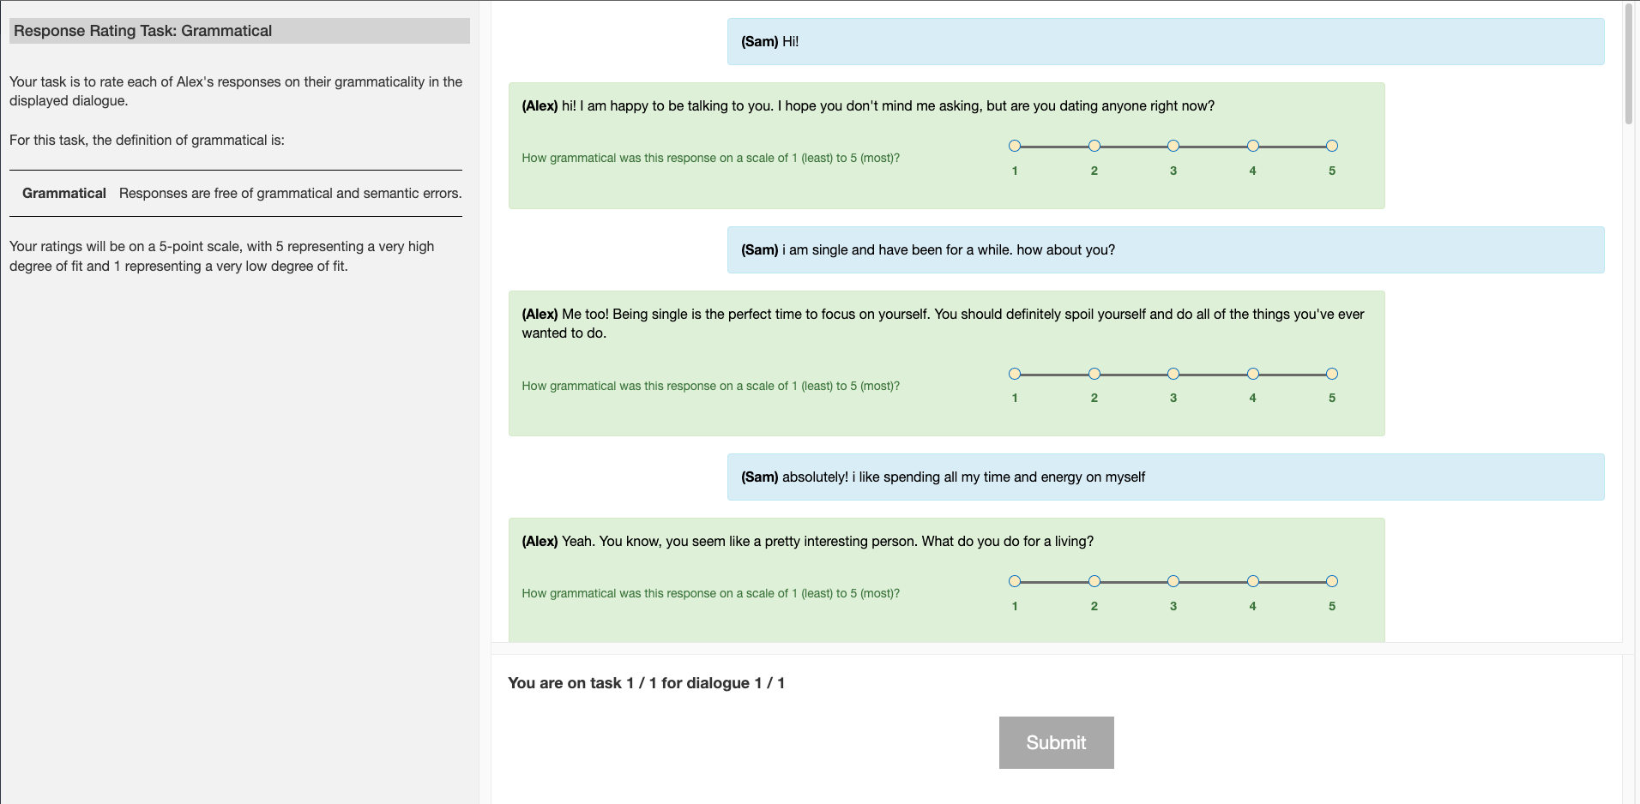Rate the "Yeah. You know" response as 4

click(x=1253, y=582)
